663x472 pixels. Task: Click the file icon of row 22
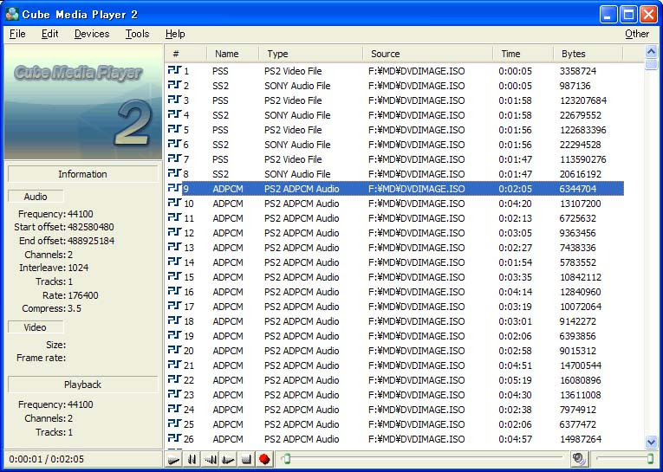pos(174,379)
